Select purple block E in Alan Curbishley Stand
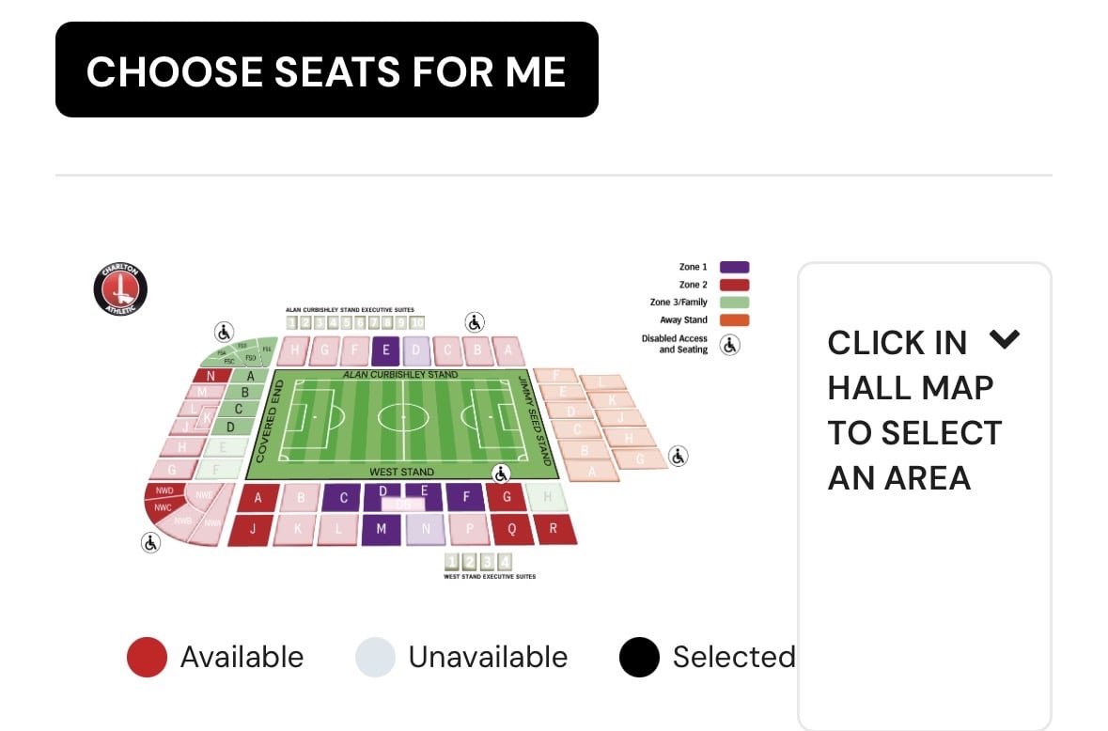This screenshot has height=731, width=1108. click(384, 351)
